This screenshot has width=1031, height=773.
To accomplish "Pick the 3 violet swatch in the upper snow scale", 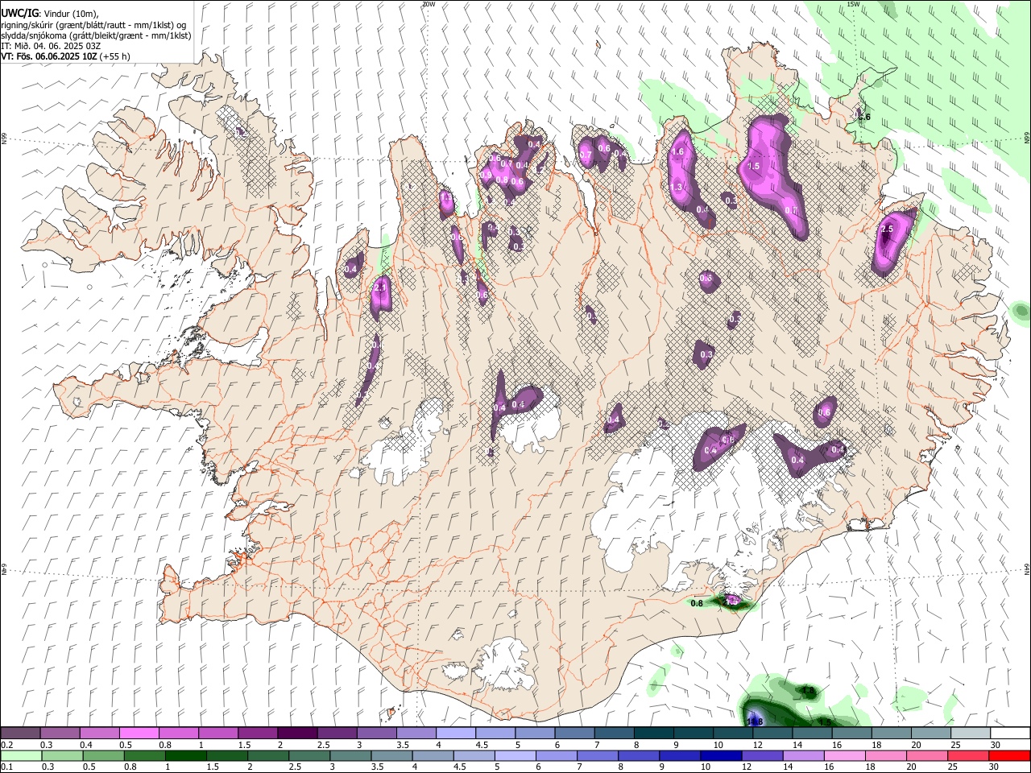I will pos(375,734).
